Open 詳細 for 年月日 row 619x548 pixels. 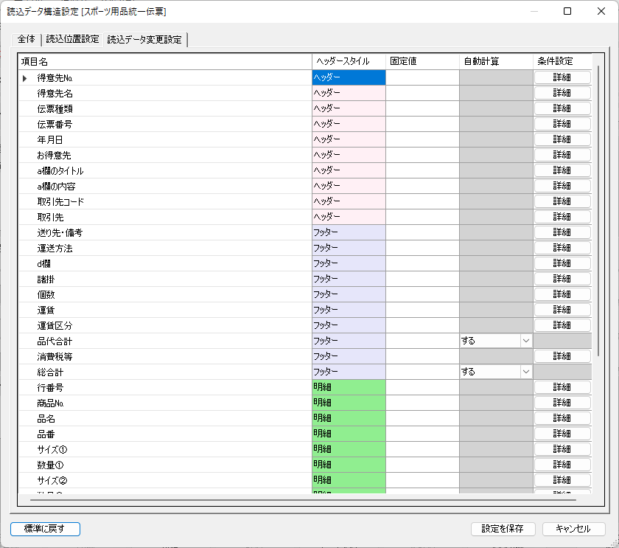562,139
